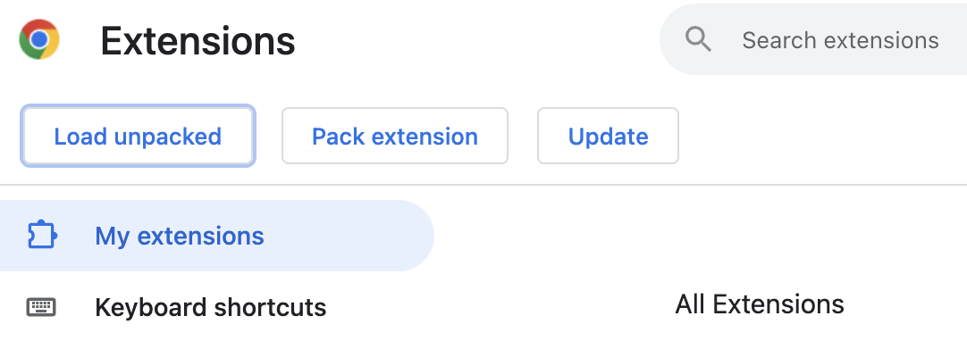The height and width of the screenshot is (341, 967).
Task: Open My extensions section
Action: click(217, 235)
